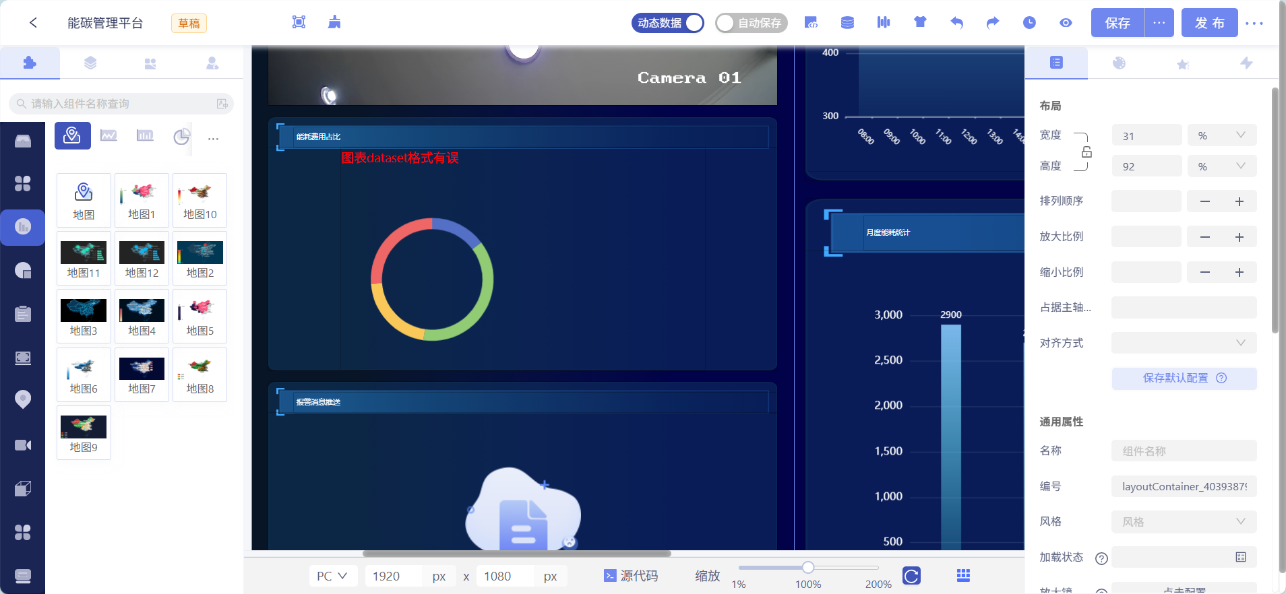Screen dimensions: 1286x594
Task: Click the 保存默认配置 button
Action: (x=1184, y=378)
